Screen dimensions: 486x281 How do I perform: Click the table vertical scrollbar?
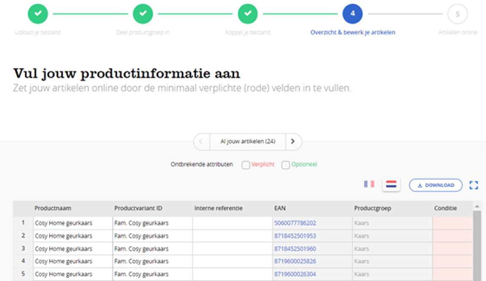(477, 244)
